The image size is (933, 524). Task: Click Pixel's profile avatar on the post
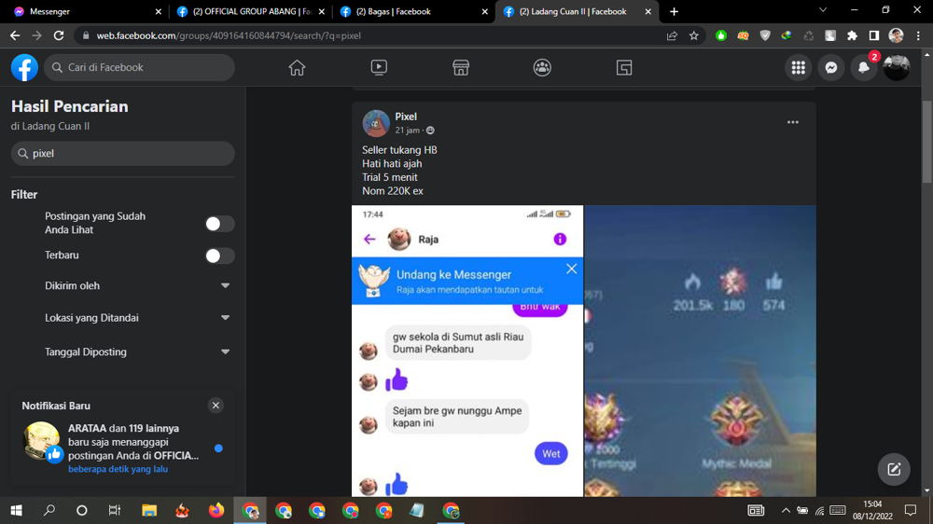pyautogui.click(x=375, y=123)
